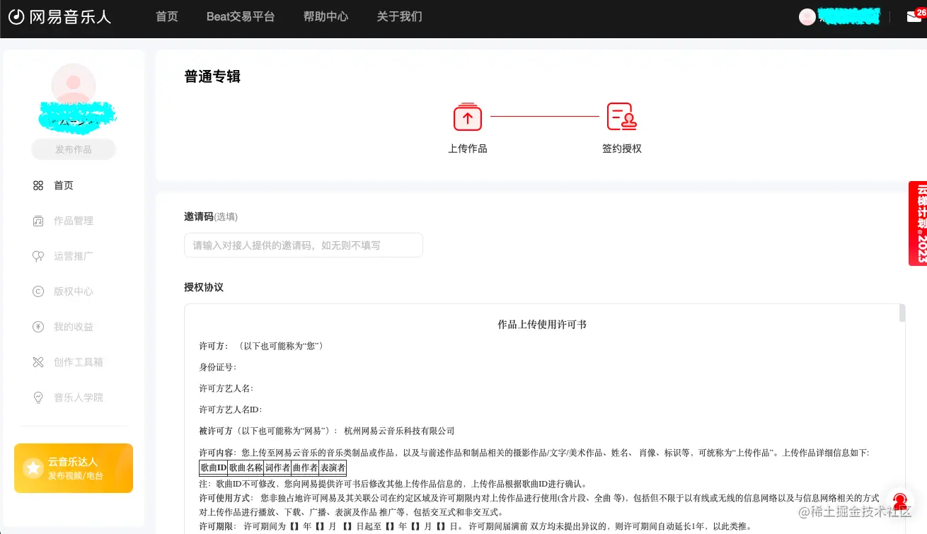Screen dimensions: 927x534
Task: Click the 词作者 table cell
Action: (277, 468)
